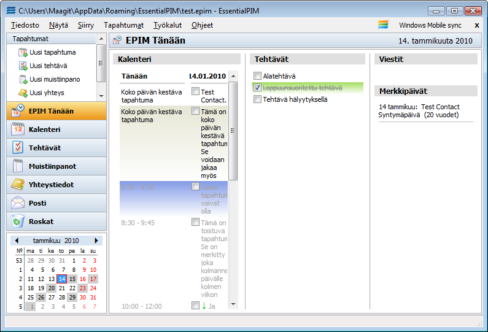Screen dimensions: 488x332
Task: Click the Uusi tapahtuma calendar icon
Action: (x=23, y=52)
